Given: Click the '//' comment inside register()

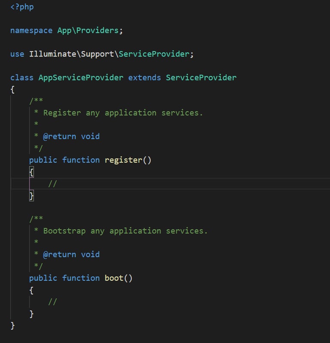Looking at the screenshot, I should click(x=52, y=184).
